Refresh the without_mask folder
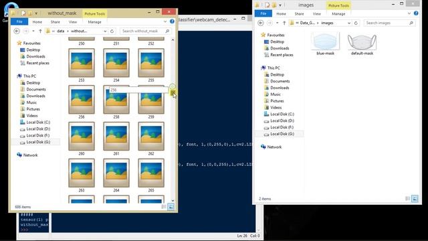 pyautogui.click(x=112, y=31)
